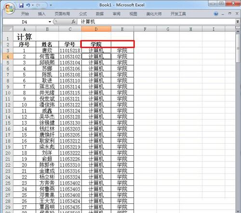Click the name cell 王大龙
The width and height of the screenshot is (241, 213).
click(x=47, y=201)
